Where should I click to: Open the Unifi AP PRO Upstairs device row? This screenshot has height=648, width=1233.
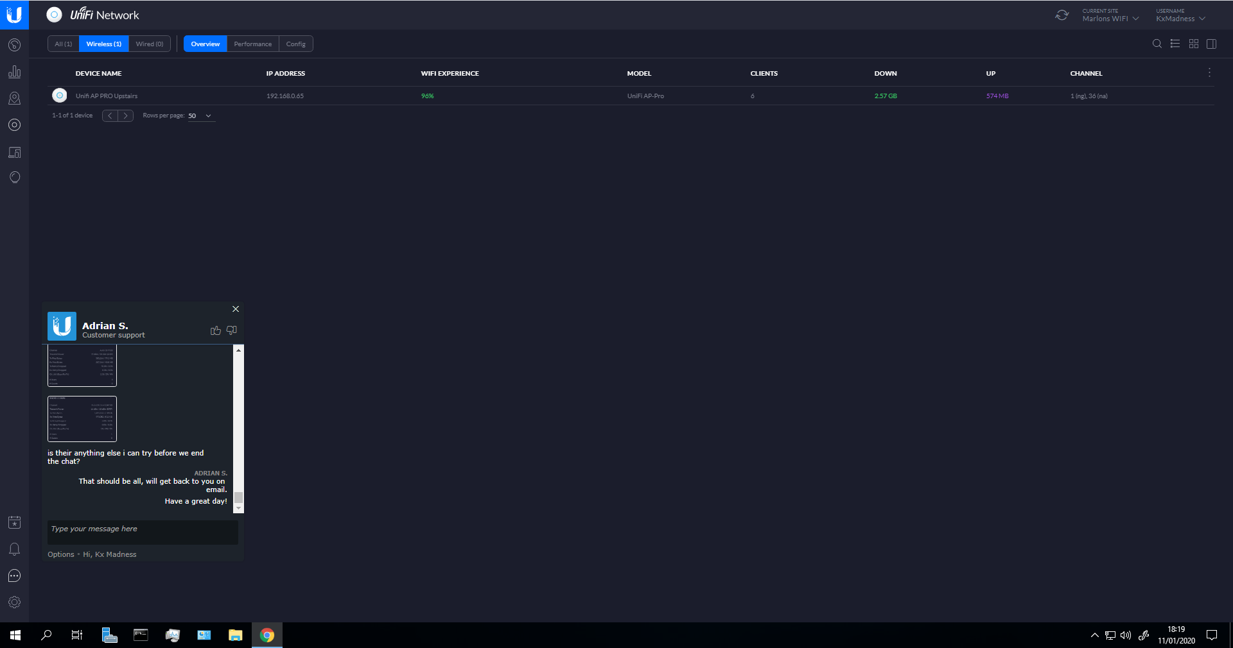[107, 96]
